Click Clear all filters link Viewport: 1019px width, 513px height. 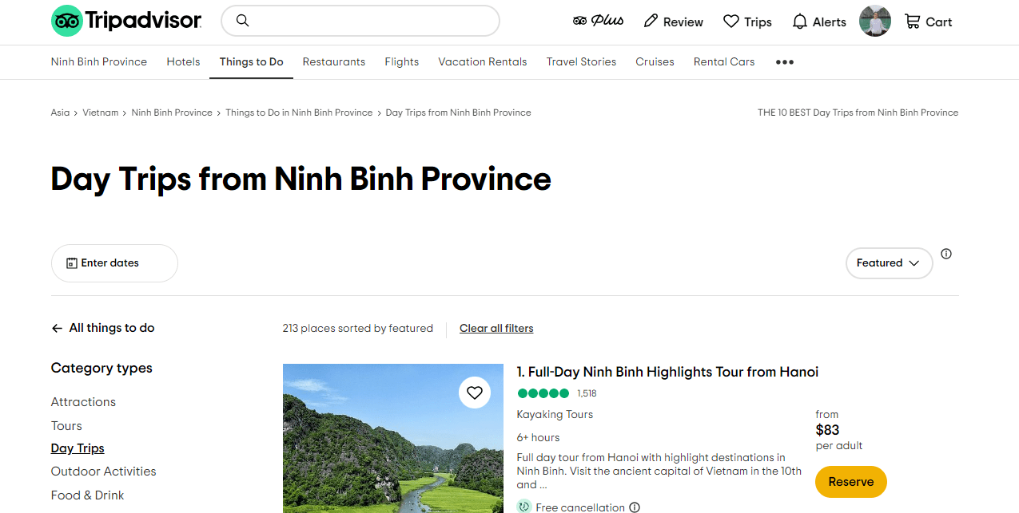[x=496, y=329]
